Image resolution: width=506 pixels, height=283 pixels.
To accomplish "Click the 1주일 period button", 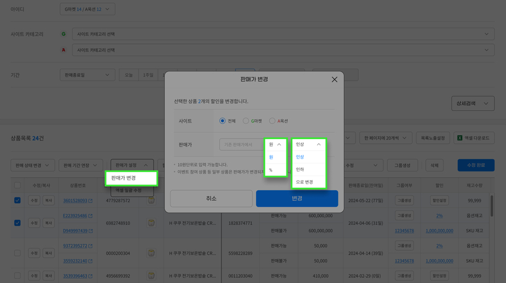I will click(x=148, y=75).
